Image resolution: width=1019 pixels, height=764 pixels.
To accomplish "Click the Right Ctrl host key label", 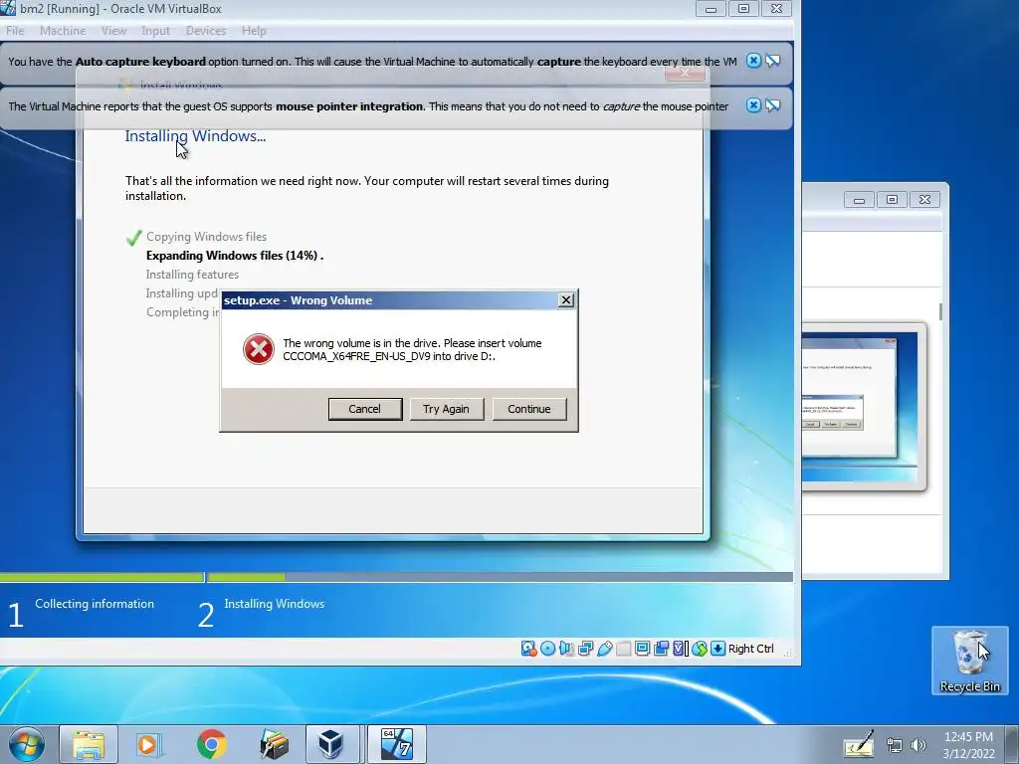I will (x=750, y=649).
